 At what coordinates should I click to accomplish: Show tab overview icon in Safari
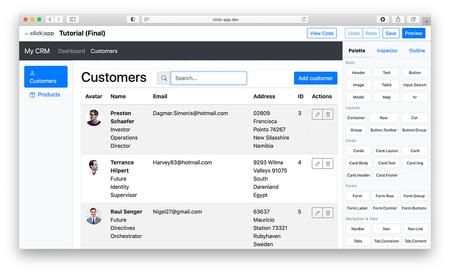tap(413, 19)
